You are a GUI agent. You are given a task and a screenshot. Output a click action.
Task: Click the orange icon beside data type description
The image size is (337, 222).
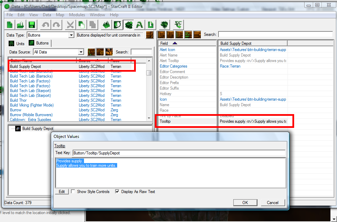point(150,35)
